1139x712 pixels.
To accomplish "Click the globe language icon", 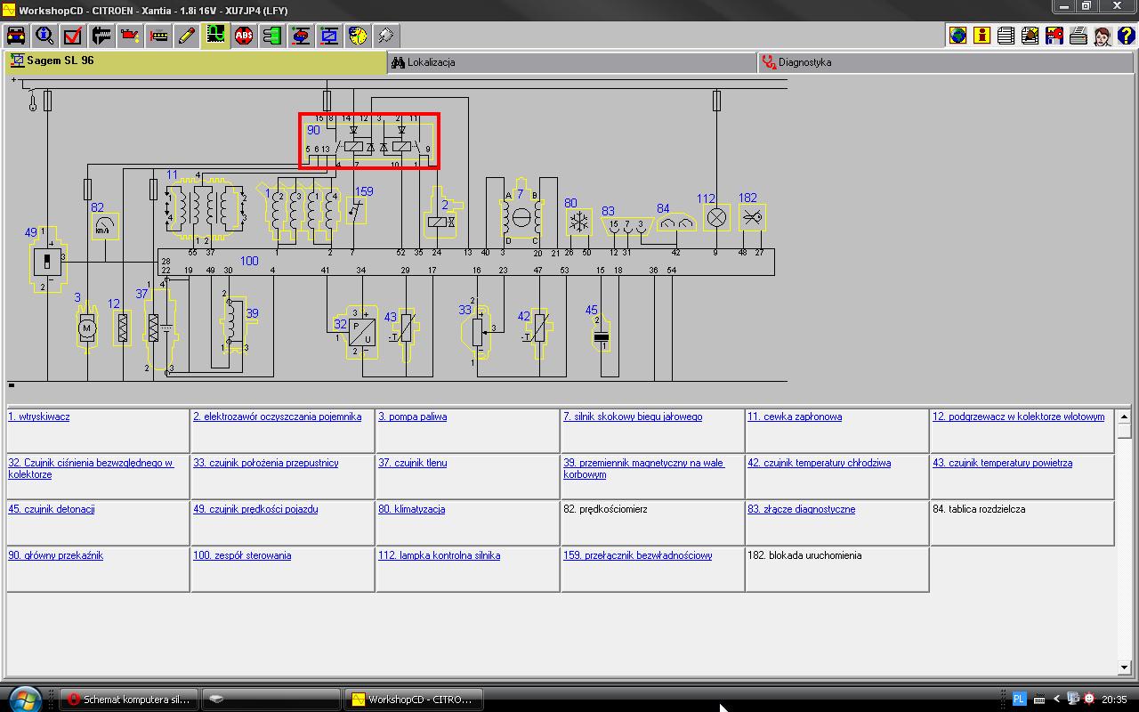I will point(957,36).
